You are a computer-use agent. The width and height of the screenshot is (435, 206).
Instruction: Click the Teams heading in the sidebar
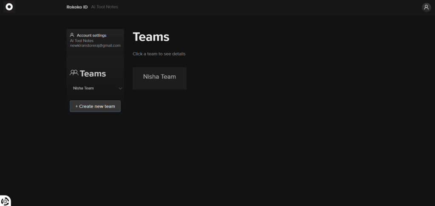[x=93, y=74]
